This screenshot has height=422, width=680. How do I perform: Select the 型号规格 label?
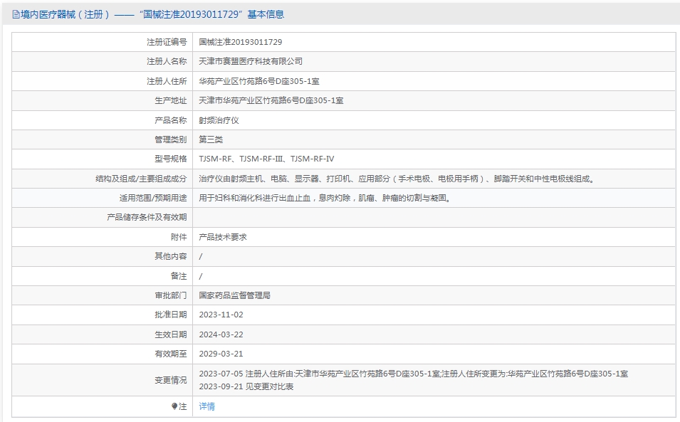[x=170, y=159]
